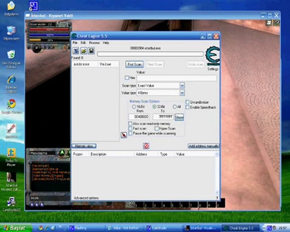This screenshot has height=232, width=290.
Task: Toggle the Hex checkbox
Action: [127, 78]
